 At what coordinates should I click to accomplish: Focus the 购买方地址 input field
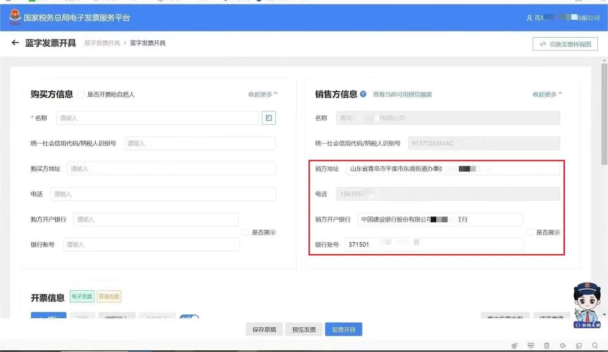(x=171, y=169)
